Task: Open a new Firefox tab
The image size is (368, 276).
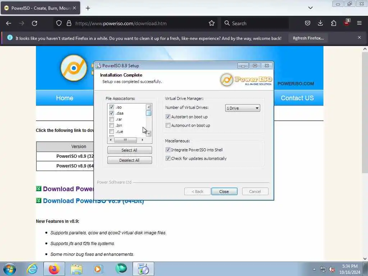Action: pos(88,8)
